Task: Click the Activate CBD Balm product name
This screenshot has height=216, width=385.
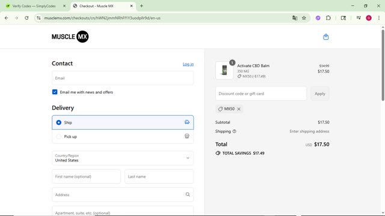Action: click(253, 65)
